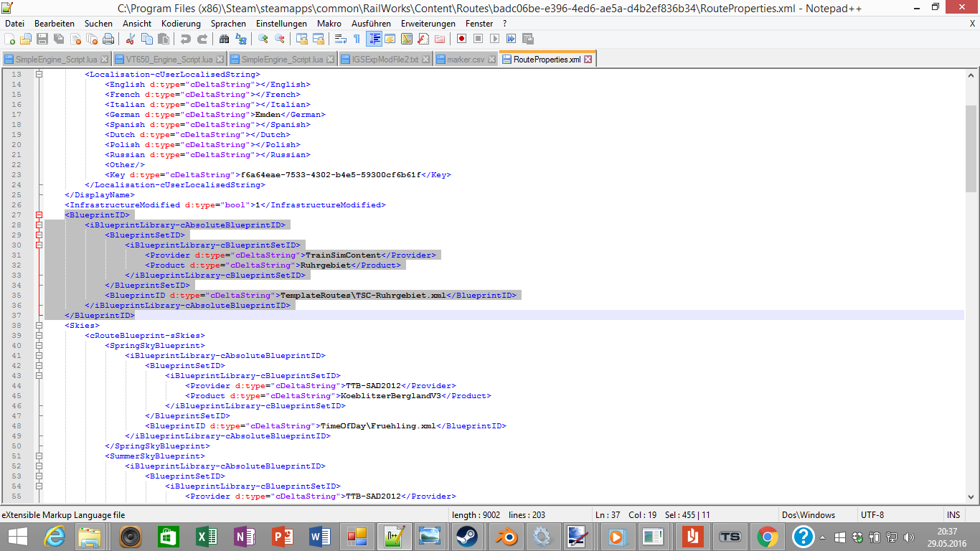Close the IGSExpModFile2.txt tab
The width and height of the screenshot is (980, 551).
[x=426, y=60]
